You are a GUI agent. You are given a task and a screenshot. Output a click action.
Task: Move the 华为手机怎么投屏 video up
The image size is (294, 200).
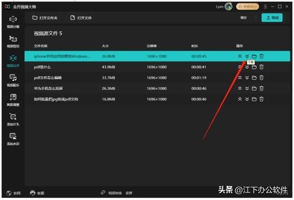240,88
